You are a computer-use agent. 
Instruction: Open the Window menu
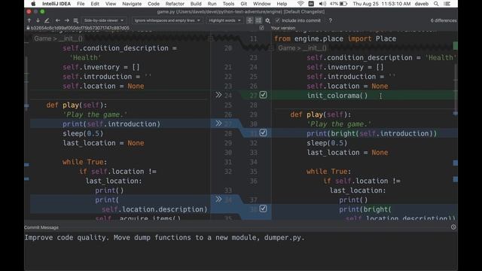point(262,4)
